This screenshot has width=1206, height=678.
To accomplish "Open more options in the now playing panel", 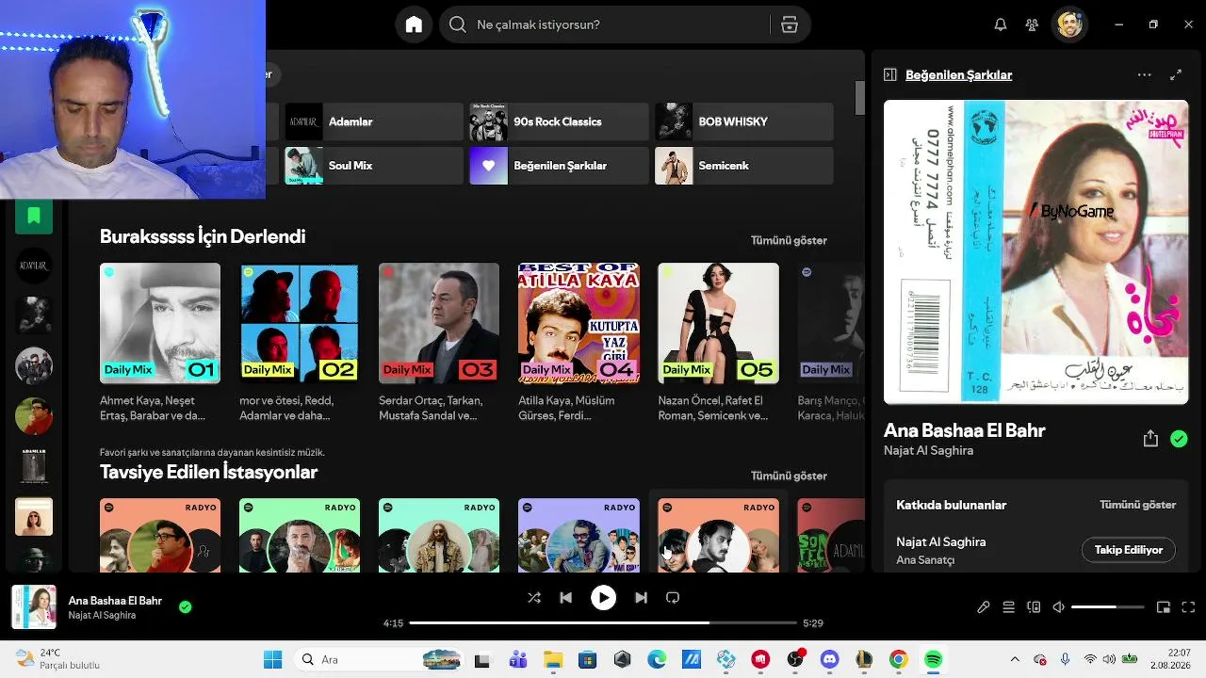I will (1144, 74).
